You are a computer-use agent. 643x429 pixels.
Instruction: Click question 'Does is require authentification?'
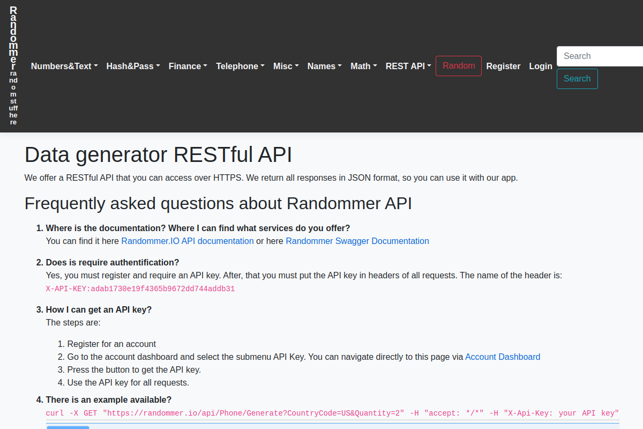[113, 262]
